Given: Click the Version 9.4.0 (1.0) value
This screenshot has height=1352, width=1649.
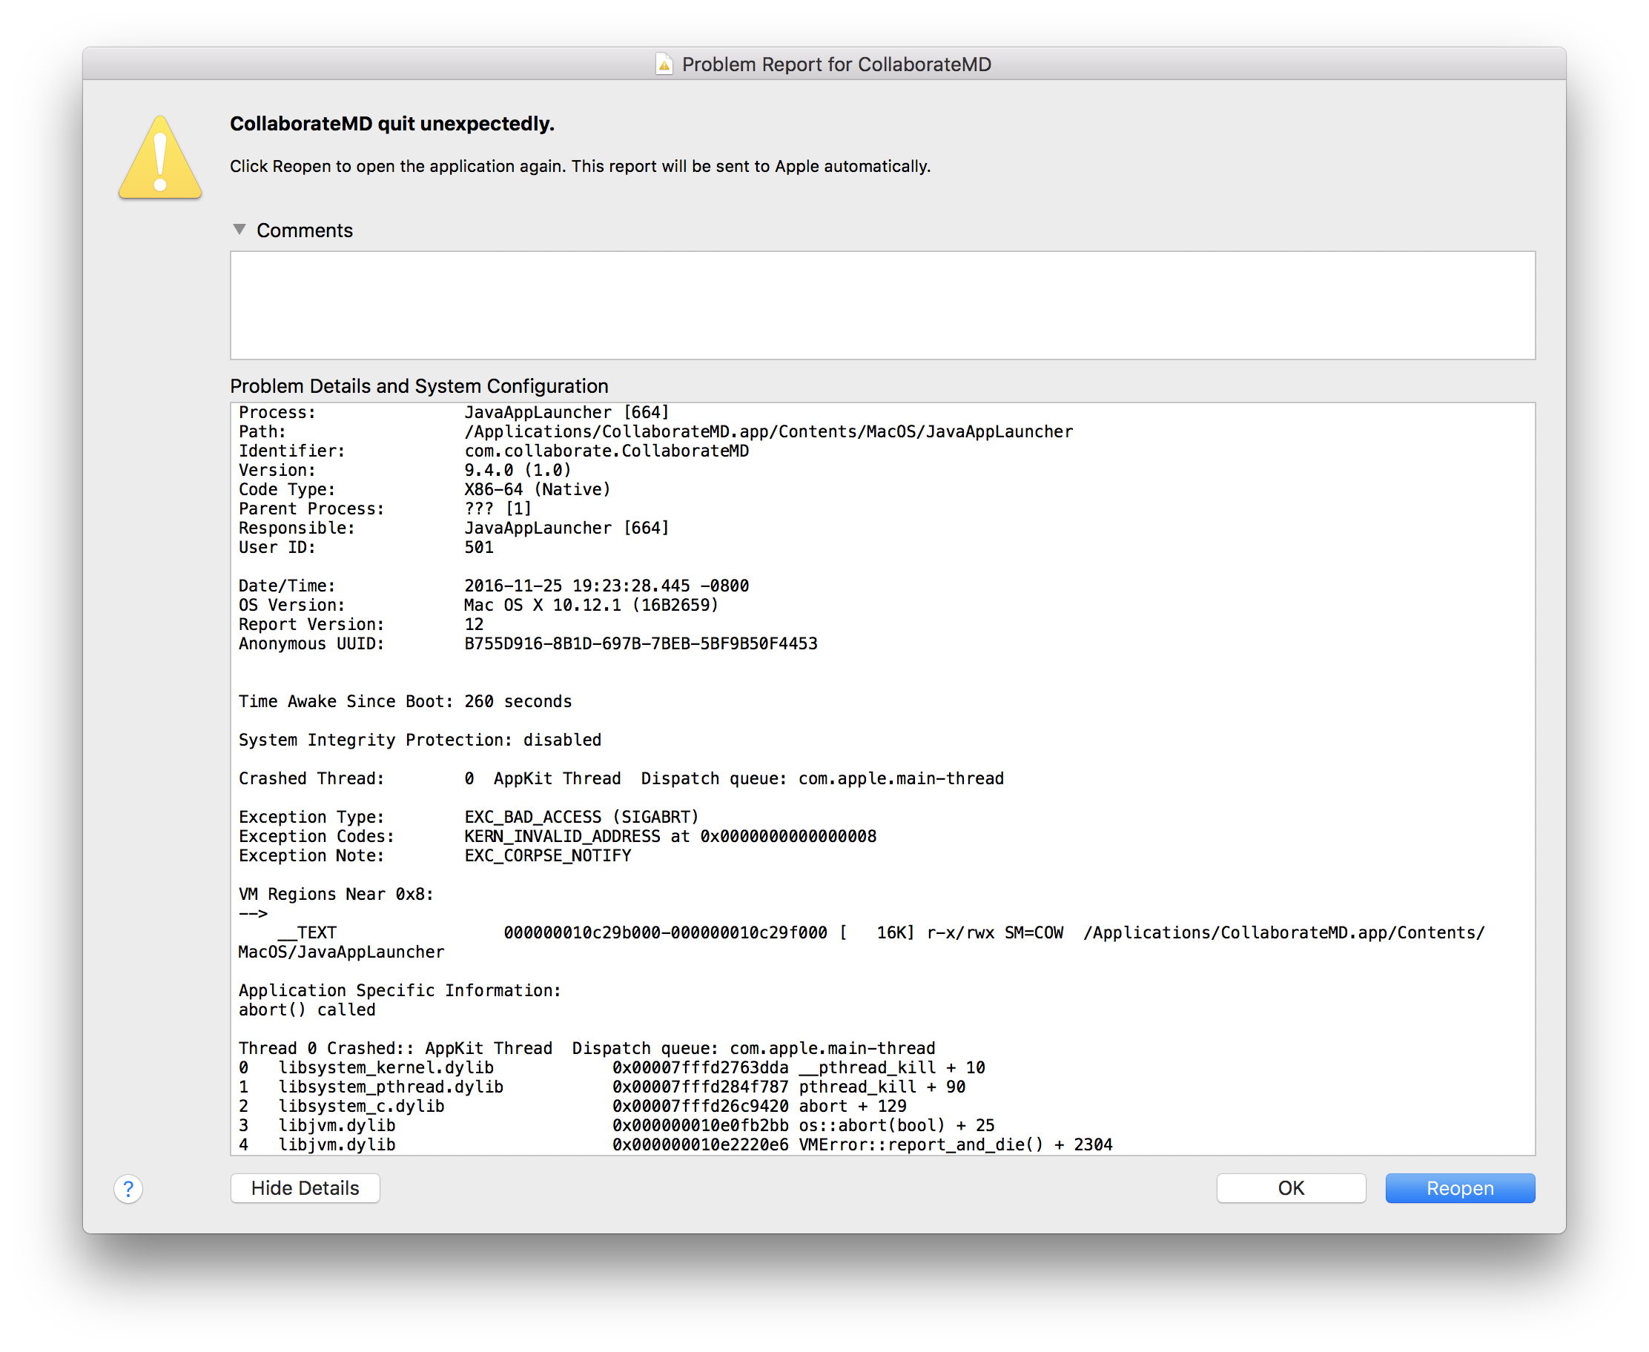Looking at the screenshot, I should pyautogui.click(x=518, y=471).
